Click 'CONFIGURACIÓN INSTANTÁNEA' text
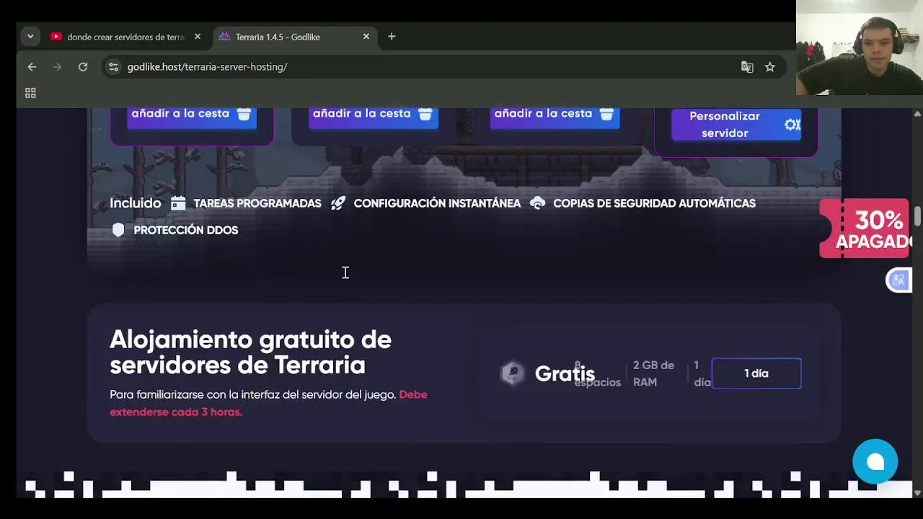Viewport: 923px width, 519px height. point(437,203)
